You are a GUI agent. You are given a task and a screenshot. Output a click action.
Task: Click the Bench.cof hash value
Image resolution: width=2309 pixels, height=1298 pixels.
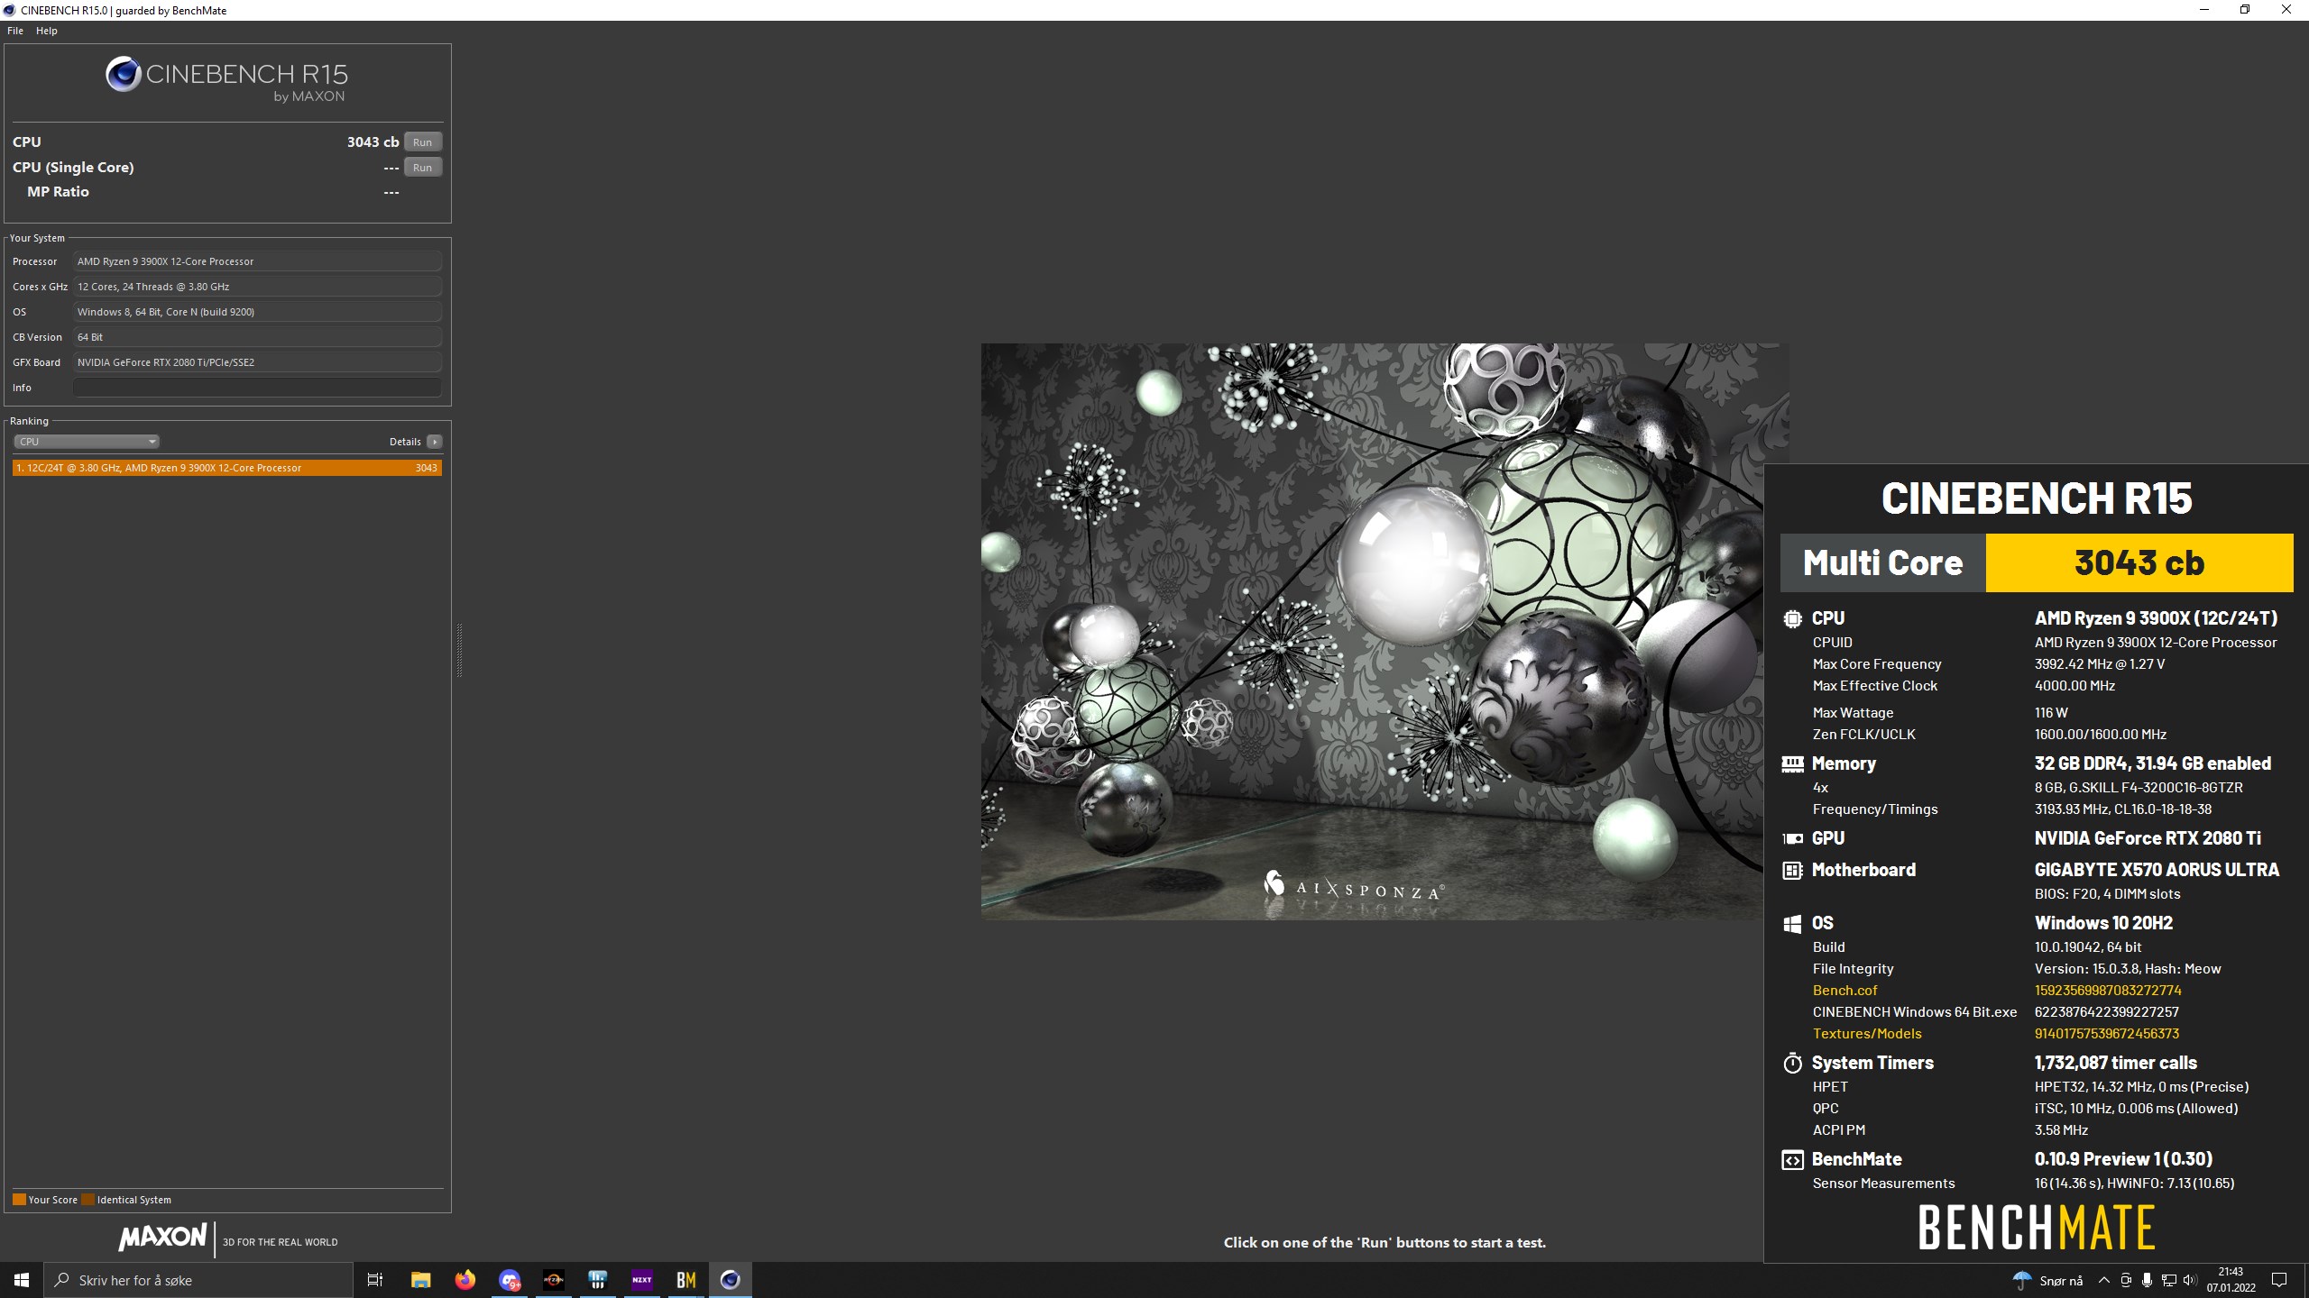tap(2108, 991)
